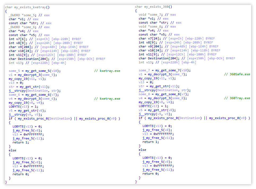This screenshot has width=256, height=189.
Task: Click the my_exists_kxetray function name in header
Action: click(28, 7)
